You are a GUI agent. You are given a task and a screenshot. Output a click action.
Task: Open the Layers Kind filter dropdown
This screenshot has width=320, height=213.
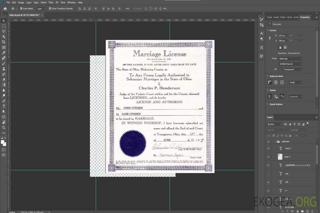(274, 124)
